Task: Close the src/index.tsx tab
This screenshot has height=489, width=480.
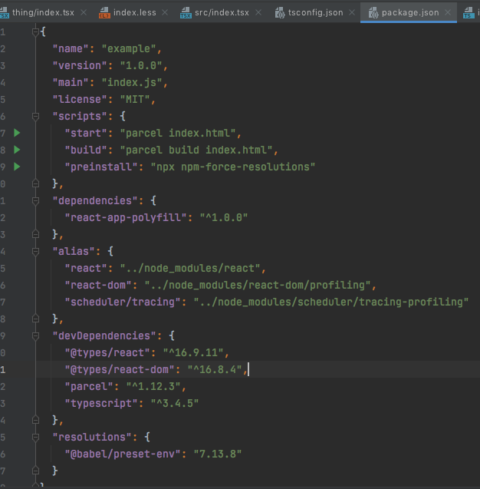Action: pyautogui.click(x=258, y=12)
